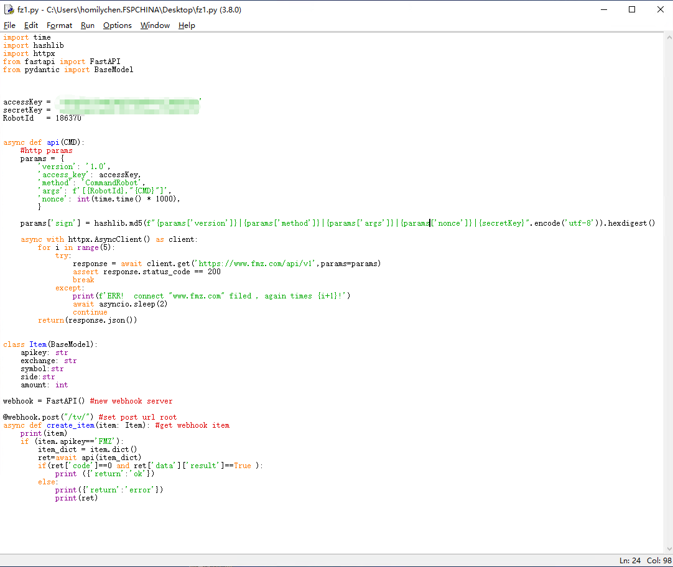Click the 'for i in range(5):' line

[x=77, y=248]
